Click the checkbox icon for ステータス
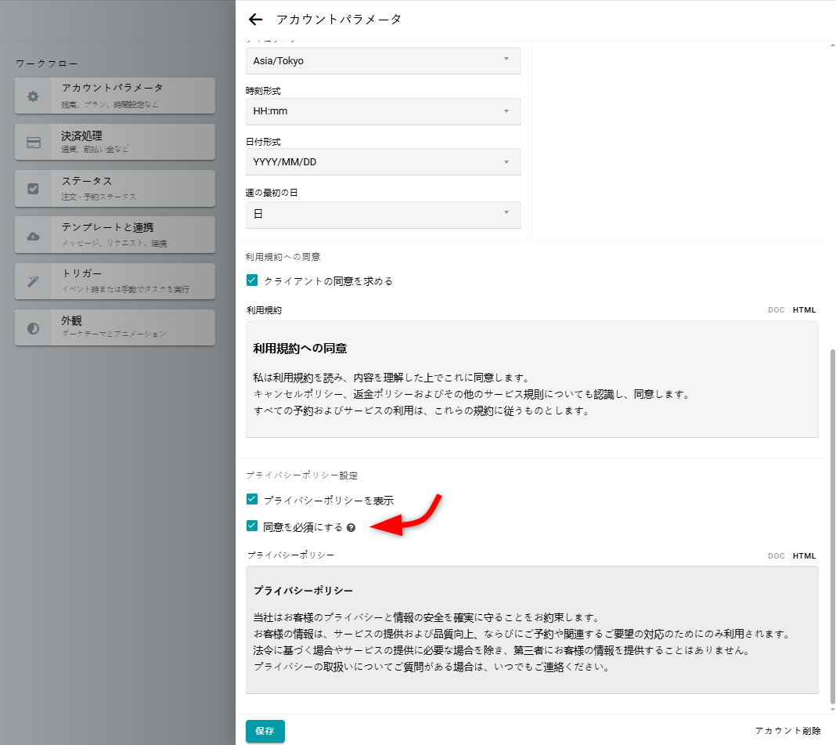 (33, 189)
